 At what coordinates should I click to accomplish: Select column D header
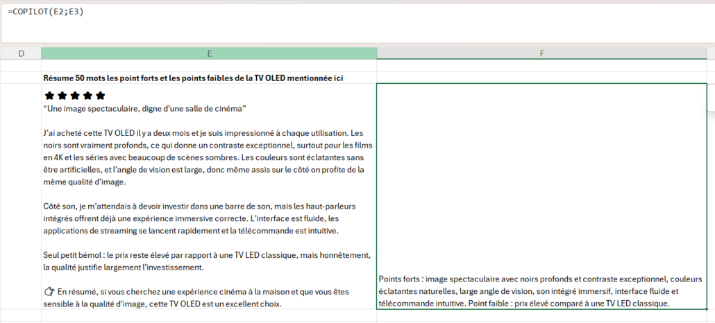click(21, 53)
